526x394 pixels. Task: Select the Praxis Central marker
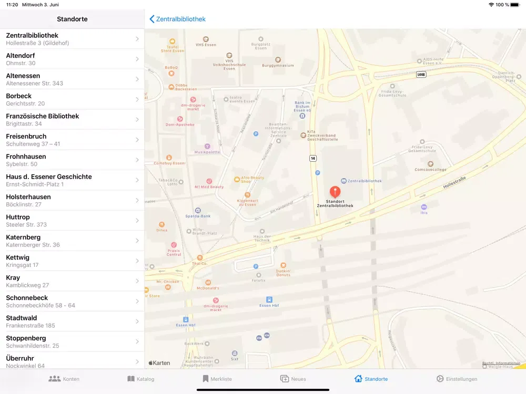174,245
